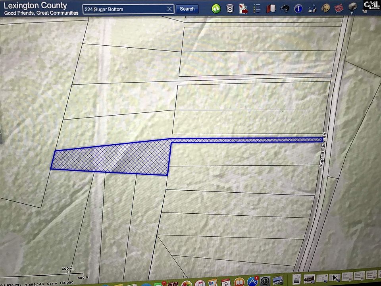Open the binoculars find tool
Screen dimensions: 381x286
(x=285, y=9)
